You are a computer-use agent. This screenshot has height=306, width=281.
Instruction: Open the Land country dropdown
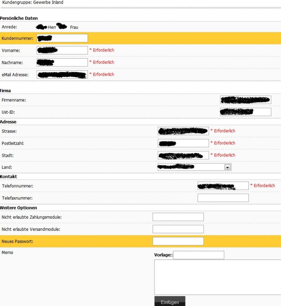(194, 167)
